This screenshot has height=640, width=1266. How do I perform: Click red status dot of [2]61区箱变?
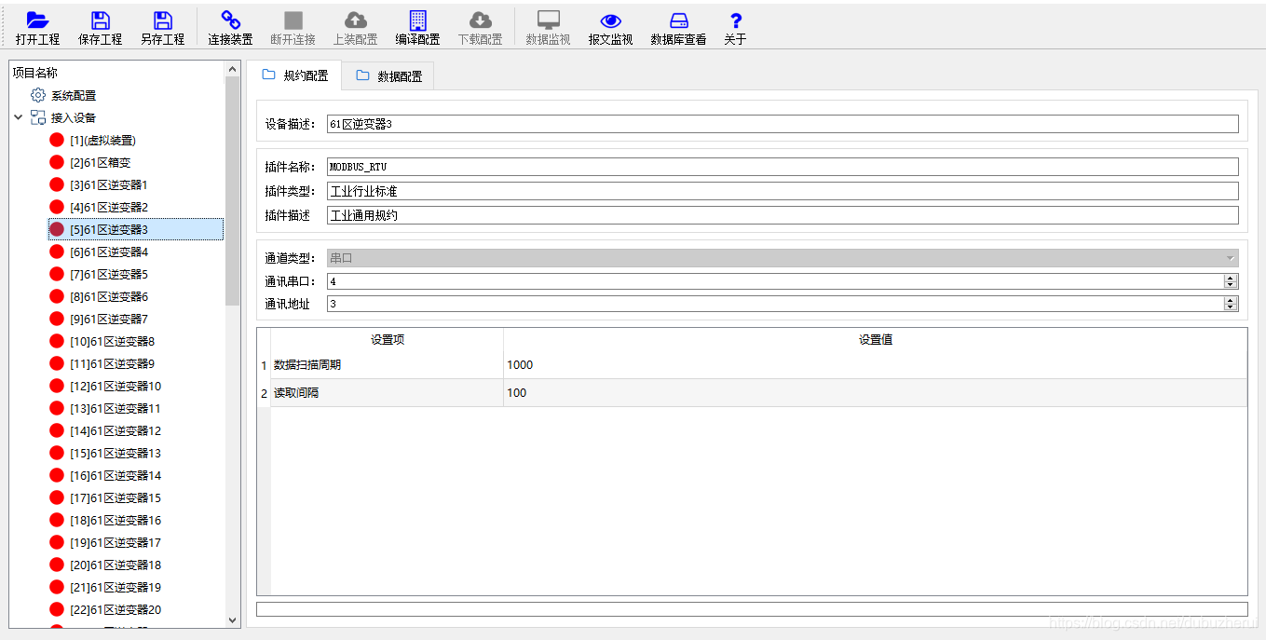pos(57,162)
